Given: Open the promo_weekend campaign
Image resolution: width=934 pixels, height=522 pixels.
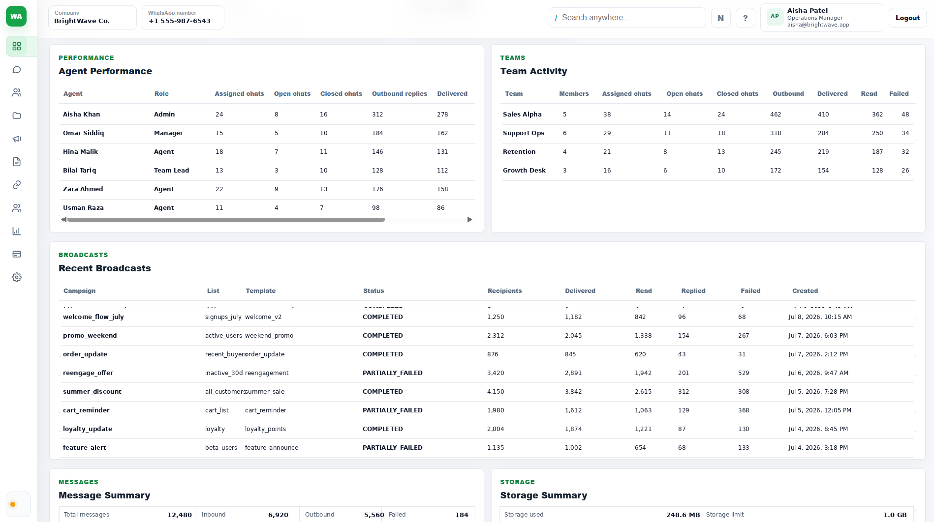Looking at the screenshot, I should (90, 336).
